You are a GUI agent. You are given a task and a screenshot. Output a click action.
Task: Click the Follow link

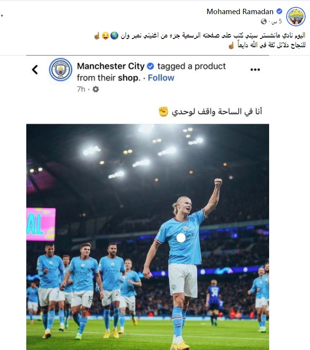[x=161, y=78]
